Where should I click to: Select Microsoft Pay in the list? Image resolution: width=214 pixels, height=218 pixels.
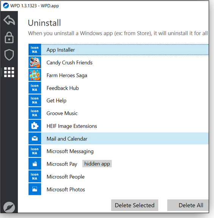coord(118,164)
